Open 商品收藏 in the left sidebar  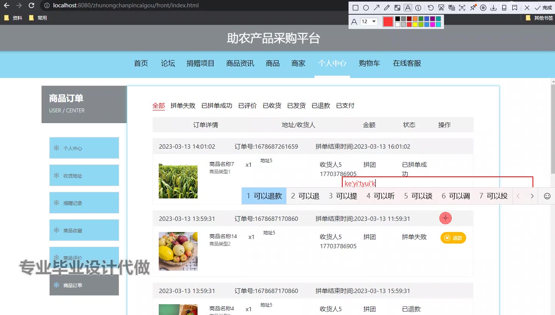84,230
